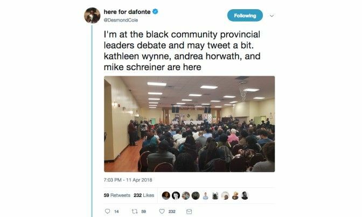Open Desmond Cole's profile avatar
This screenshot has height=217, width=362.
point(92,16)
